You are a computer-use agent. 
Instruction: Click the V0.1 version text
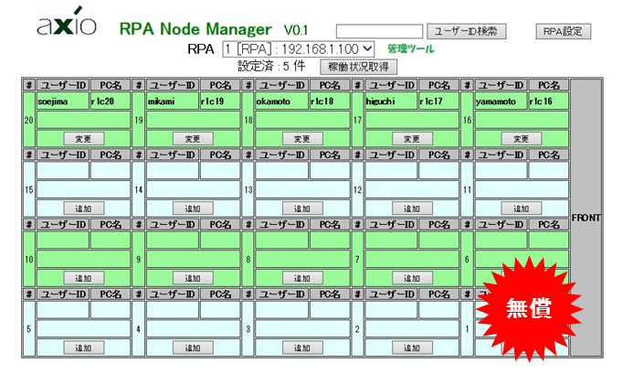coord(296,30)
